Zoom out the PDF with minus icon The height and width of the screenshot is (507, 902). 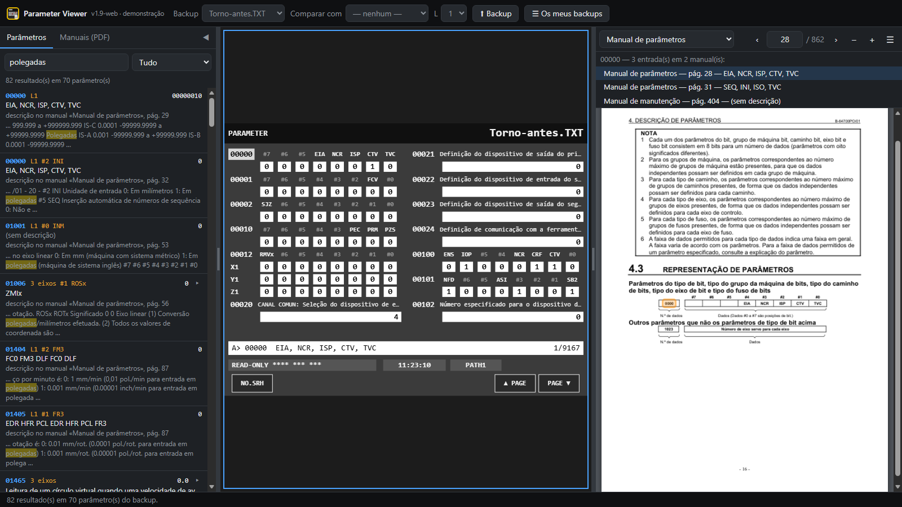click(x=854, y=40)
